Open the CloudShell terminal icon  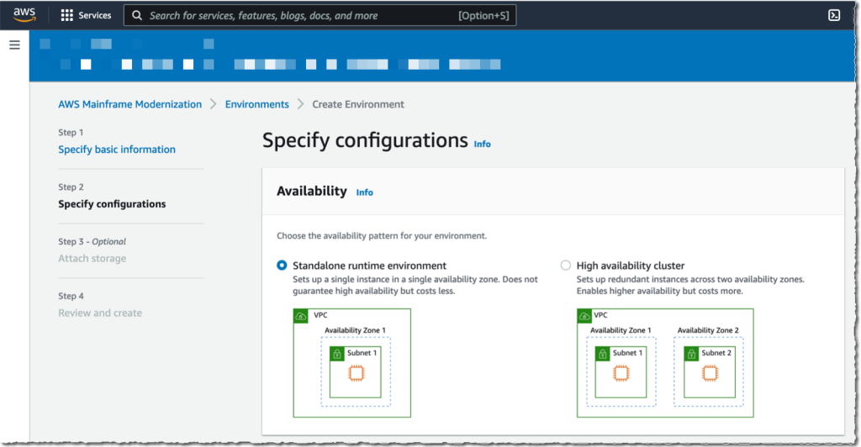(x=833, y=15)
